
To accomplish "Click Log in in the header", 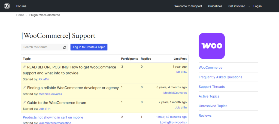I will coord(257,6).
